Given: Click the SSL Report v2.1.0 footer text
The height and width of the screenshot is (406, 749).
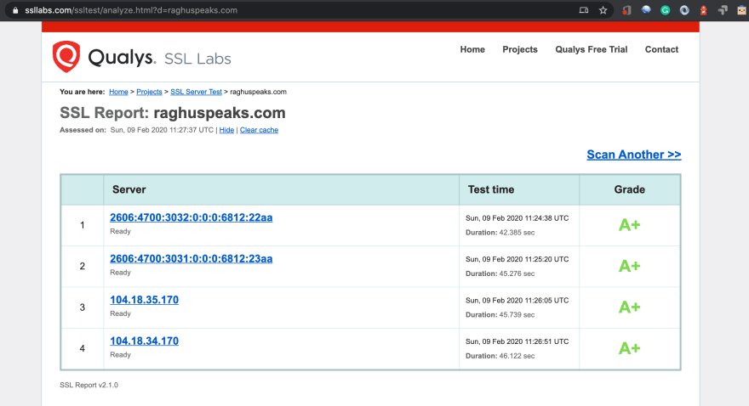Looking at the screenshot, I should point(89,385).
